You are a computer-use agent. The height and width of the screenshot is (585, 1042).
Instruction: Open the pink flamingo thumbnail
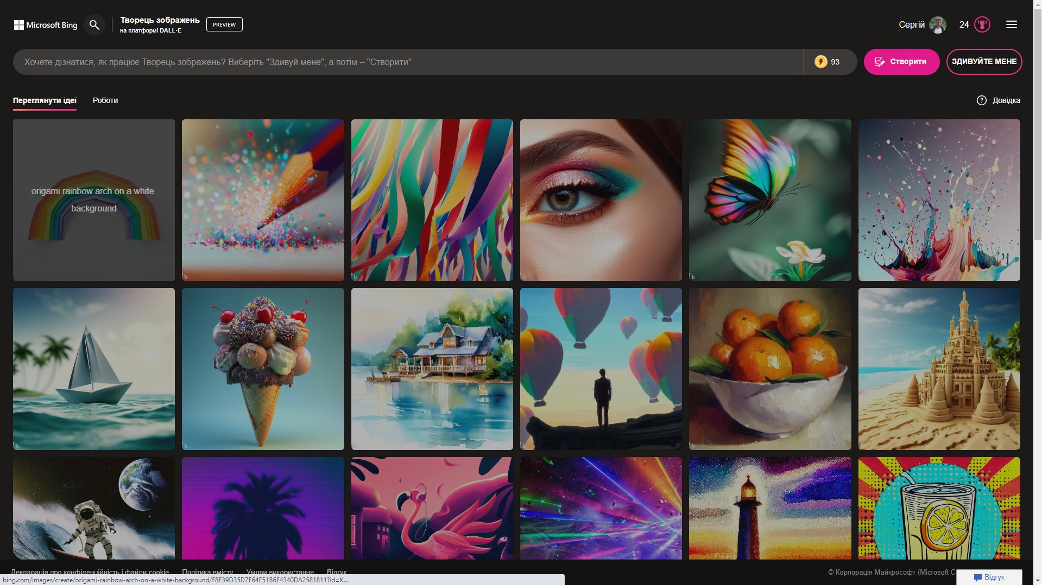(x=432, y=508)
